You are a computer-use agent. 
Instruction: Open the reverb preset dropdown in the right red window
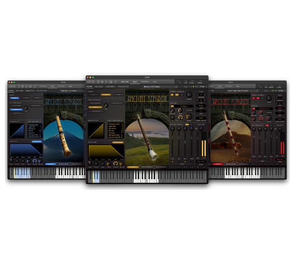pyautogui.click(x=264, y=109)
